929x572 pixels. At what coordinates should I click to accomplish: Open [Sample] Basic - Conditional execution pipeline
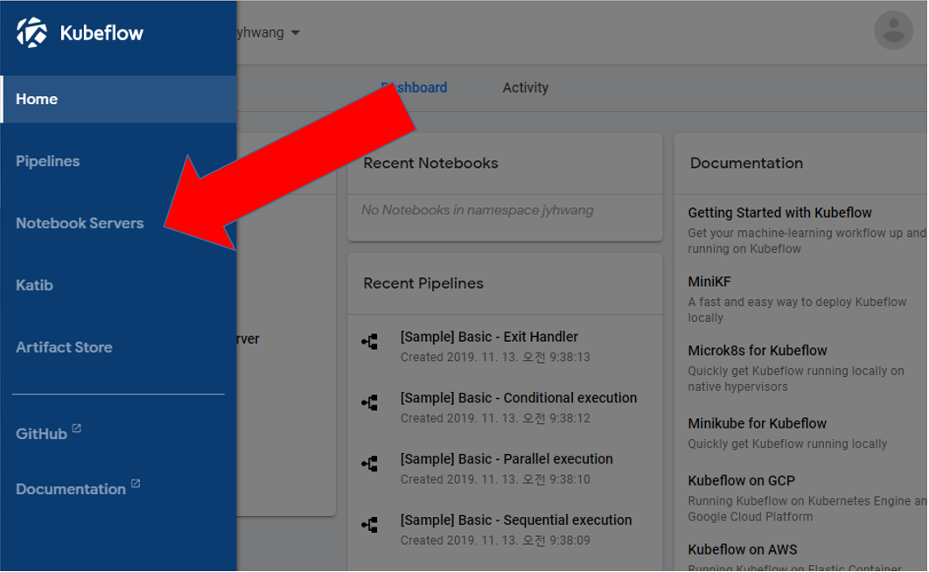pyautogui.click(x=519, y=398)
